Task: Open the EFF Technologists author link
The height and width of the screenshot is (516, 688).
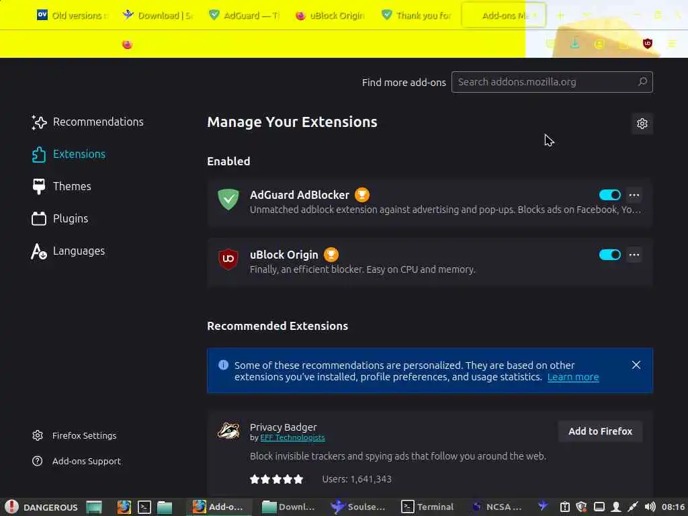Action: (292, 437)
